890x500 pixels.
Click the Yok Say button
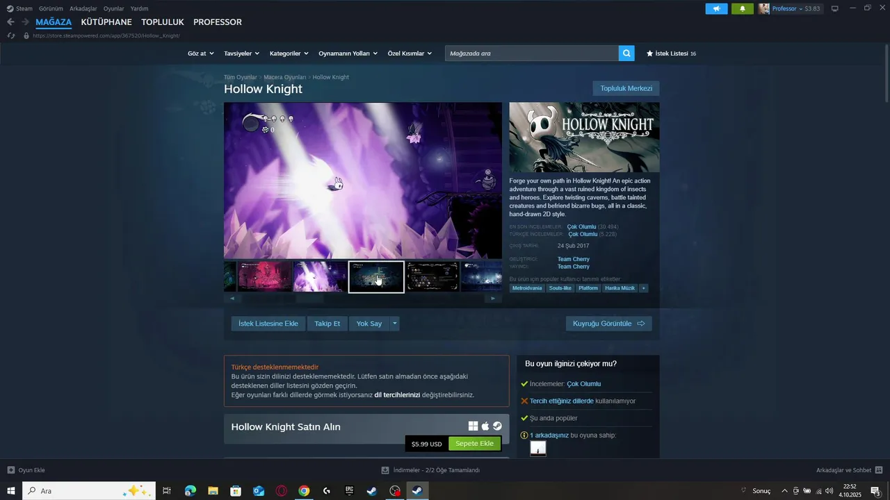point(369,324)
